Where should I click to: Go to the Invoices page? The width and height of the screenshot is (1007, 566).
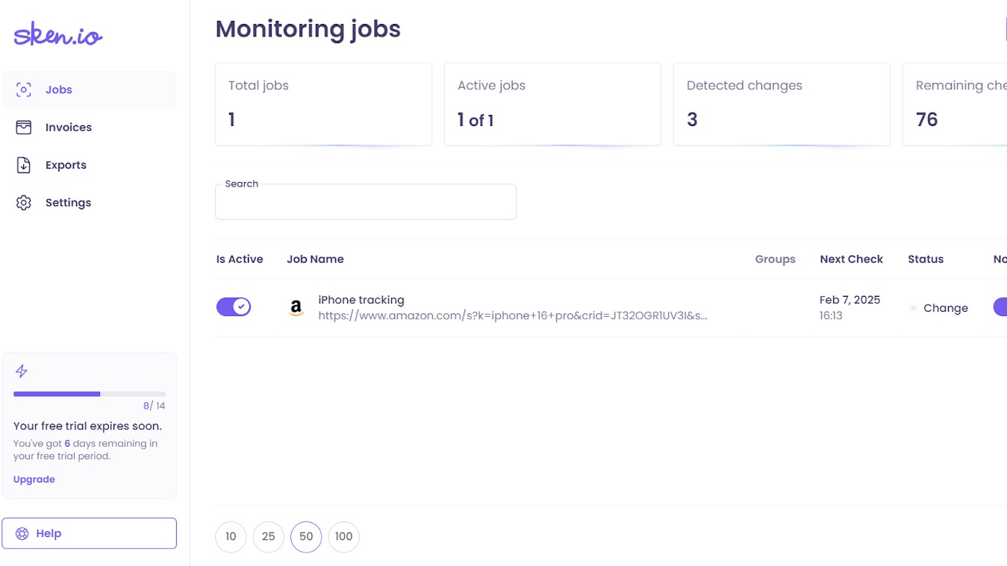[x=89, y=128]
